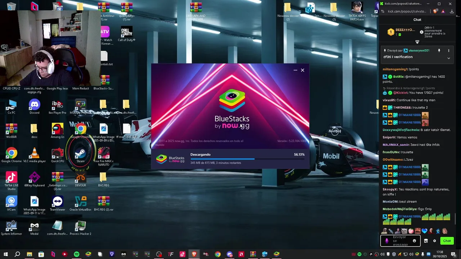The image size is (461, 259).
Task: Open 68Key Keyboard desktop shortcut
Action: (x=34, y=179)
